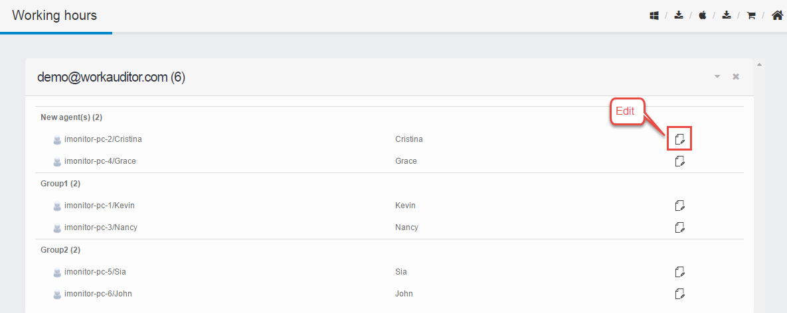This screenshot has height=313, width=787.
Task: Click download icon next to Windows logo
Action: (679, 15)
